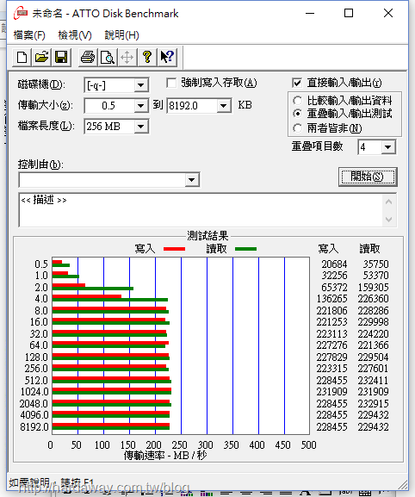The width and height of the screenshot is (415, 497).
Task: Click the description box scroll down arrow
Action: tap(388, 219)
